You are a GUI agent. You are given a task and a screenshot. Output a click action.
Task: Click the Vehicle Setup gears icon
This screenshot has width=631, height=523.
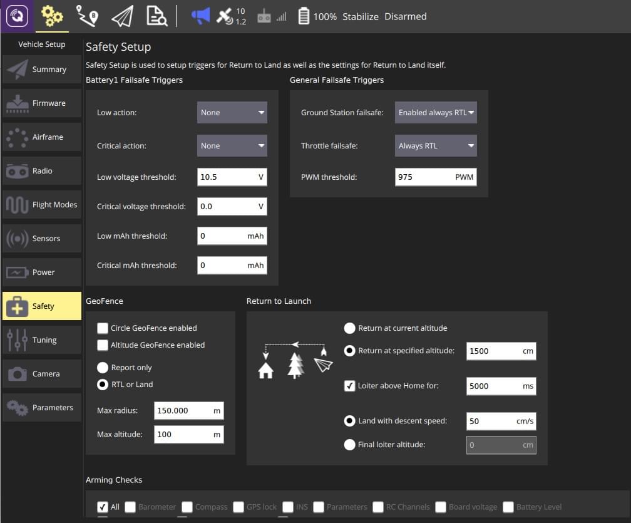coord(52,16)
